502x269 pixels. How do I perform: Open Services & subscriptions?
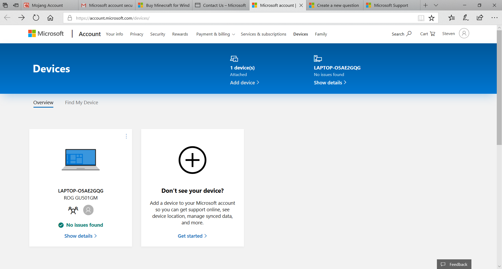(x=264, y=34)
